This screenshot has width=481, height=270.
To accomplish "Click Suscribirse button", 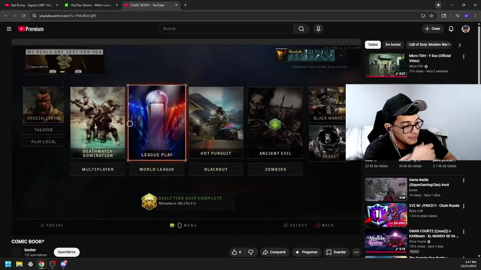I will point(67,252).
